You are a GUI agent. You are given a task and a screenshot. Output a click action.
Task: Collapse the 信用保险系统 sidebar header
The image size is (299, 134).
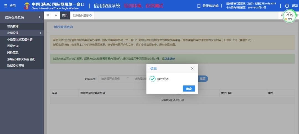coord(39,17)
